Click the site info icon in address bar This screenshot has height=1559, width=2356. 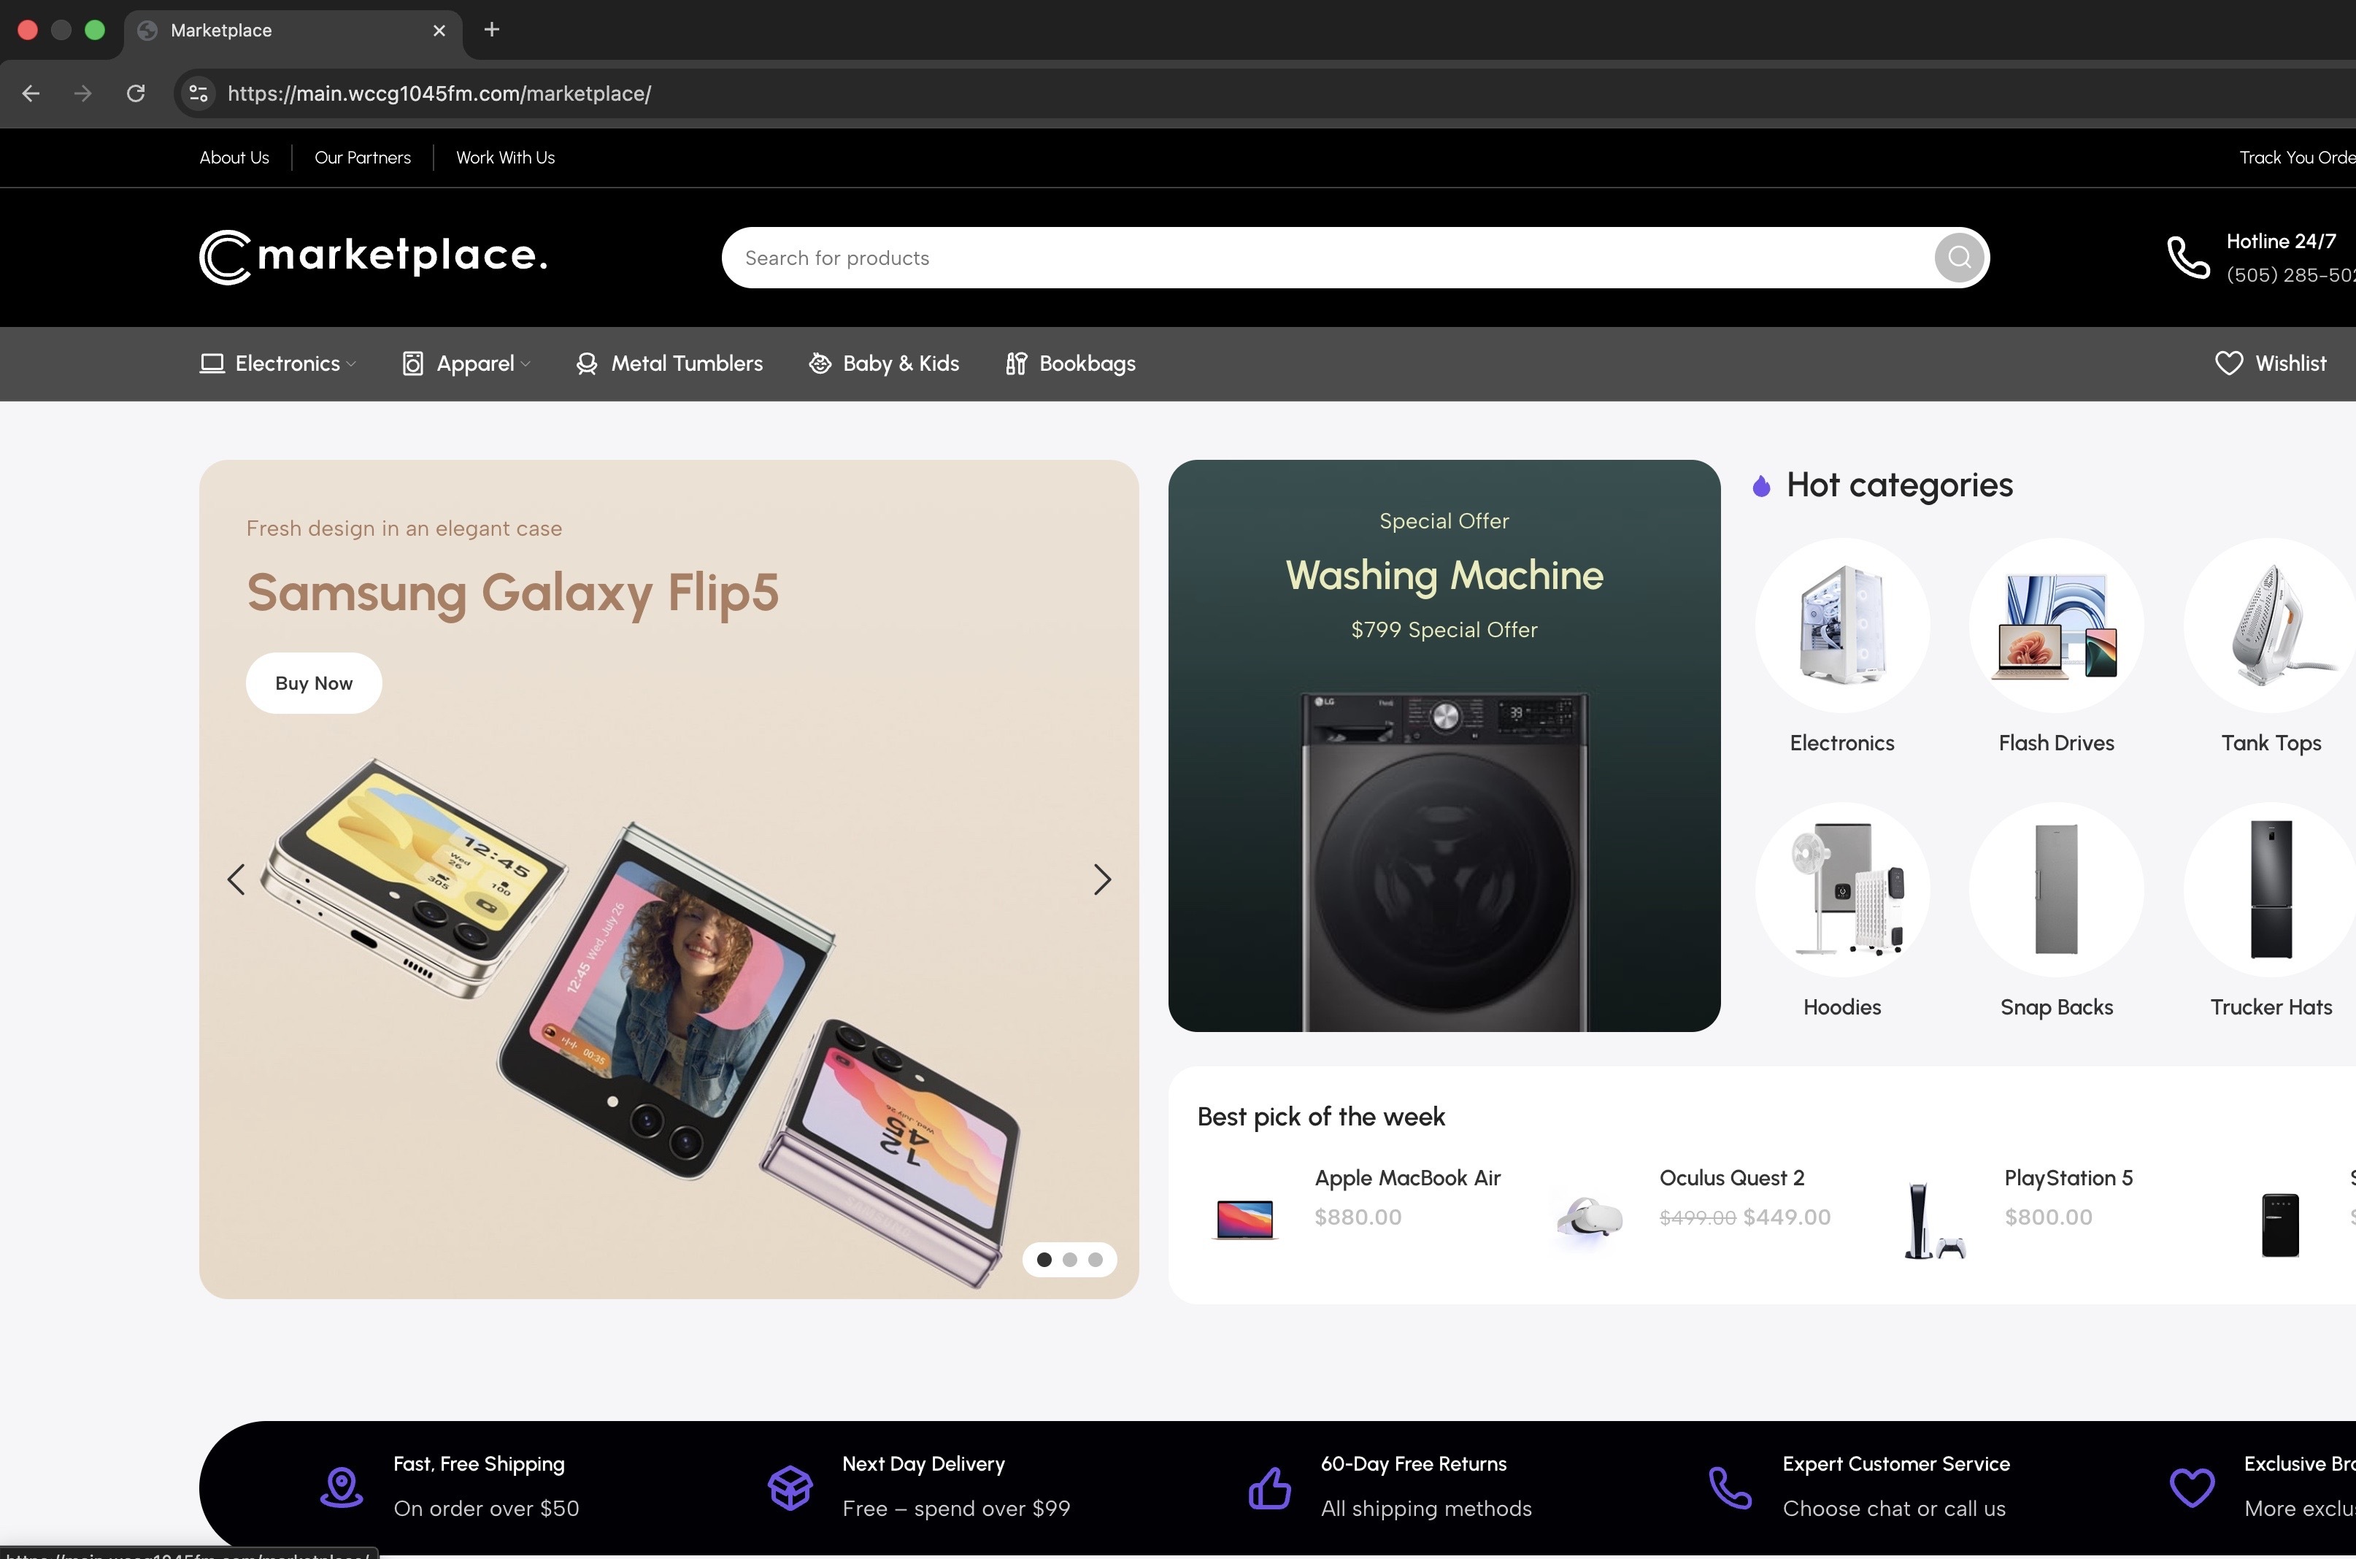199,93
